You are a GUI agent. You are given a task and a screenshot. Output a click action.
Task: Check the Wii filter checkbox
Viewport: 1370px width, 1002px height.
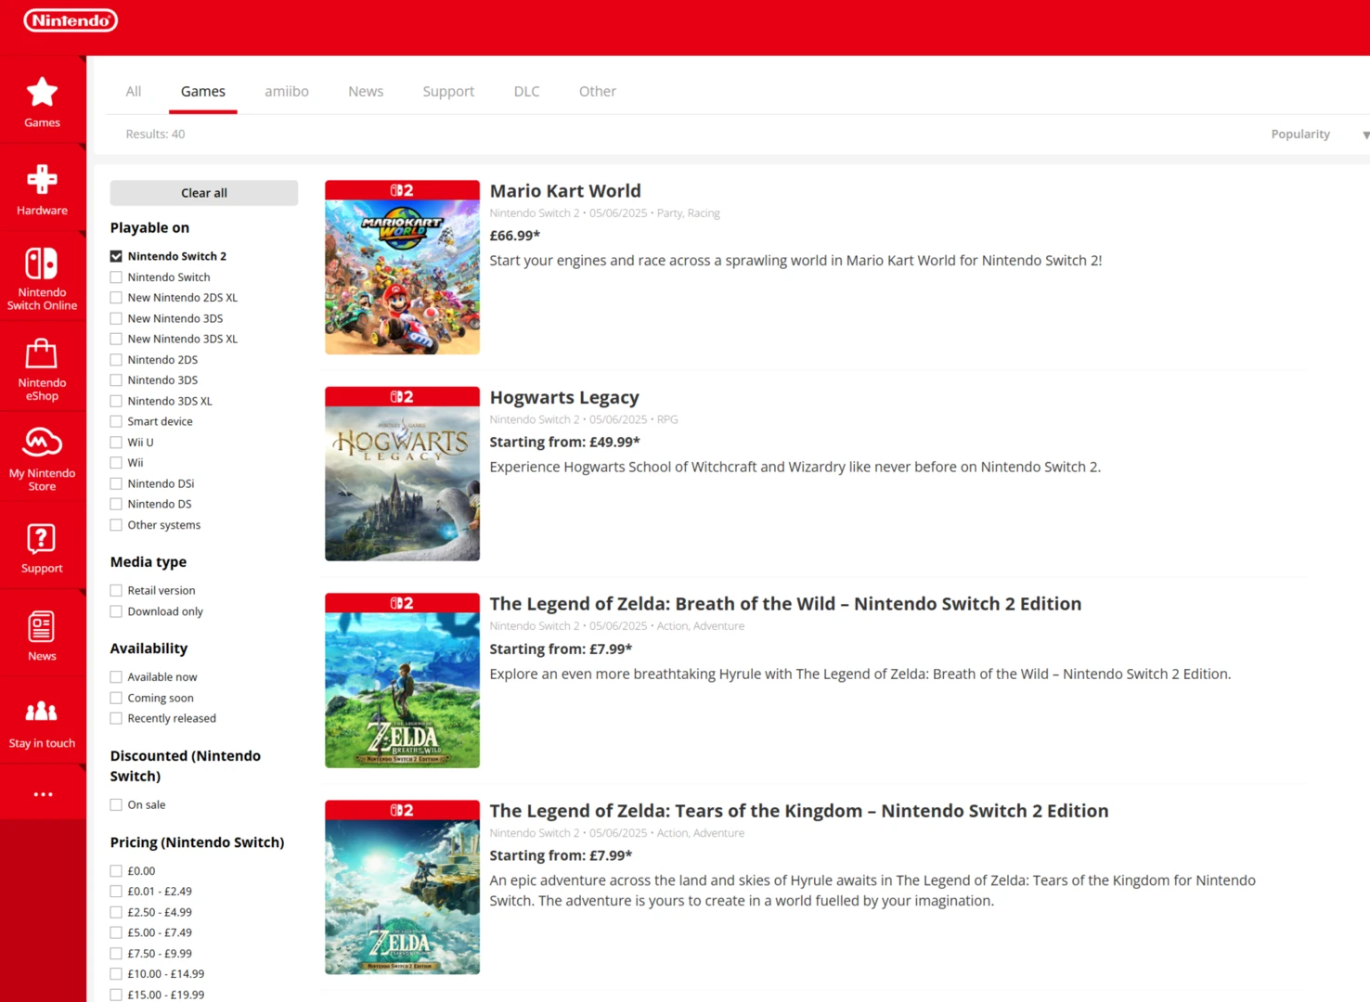pos(116,463)
